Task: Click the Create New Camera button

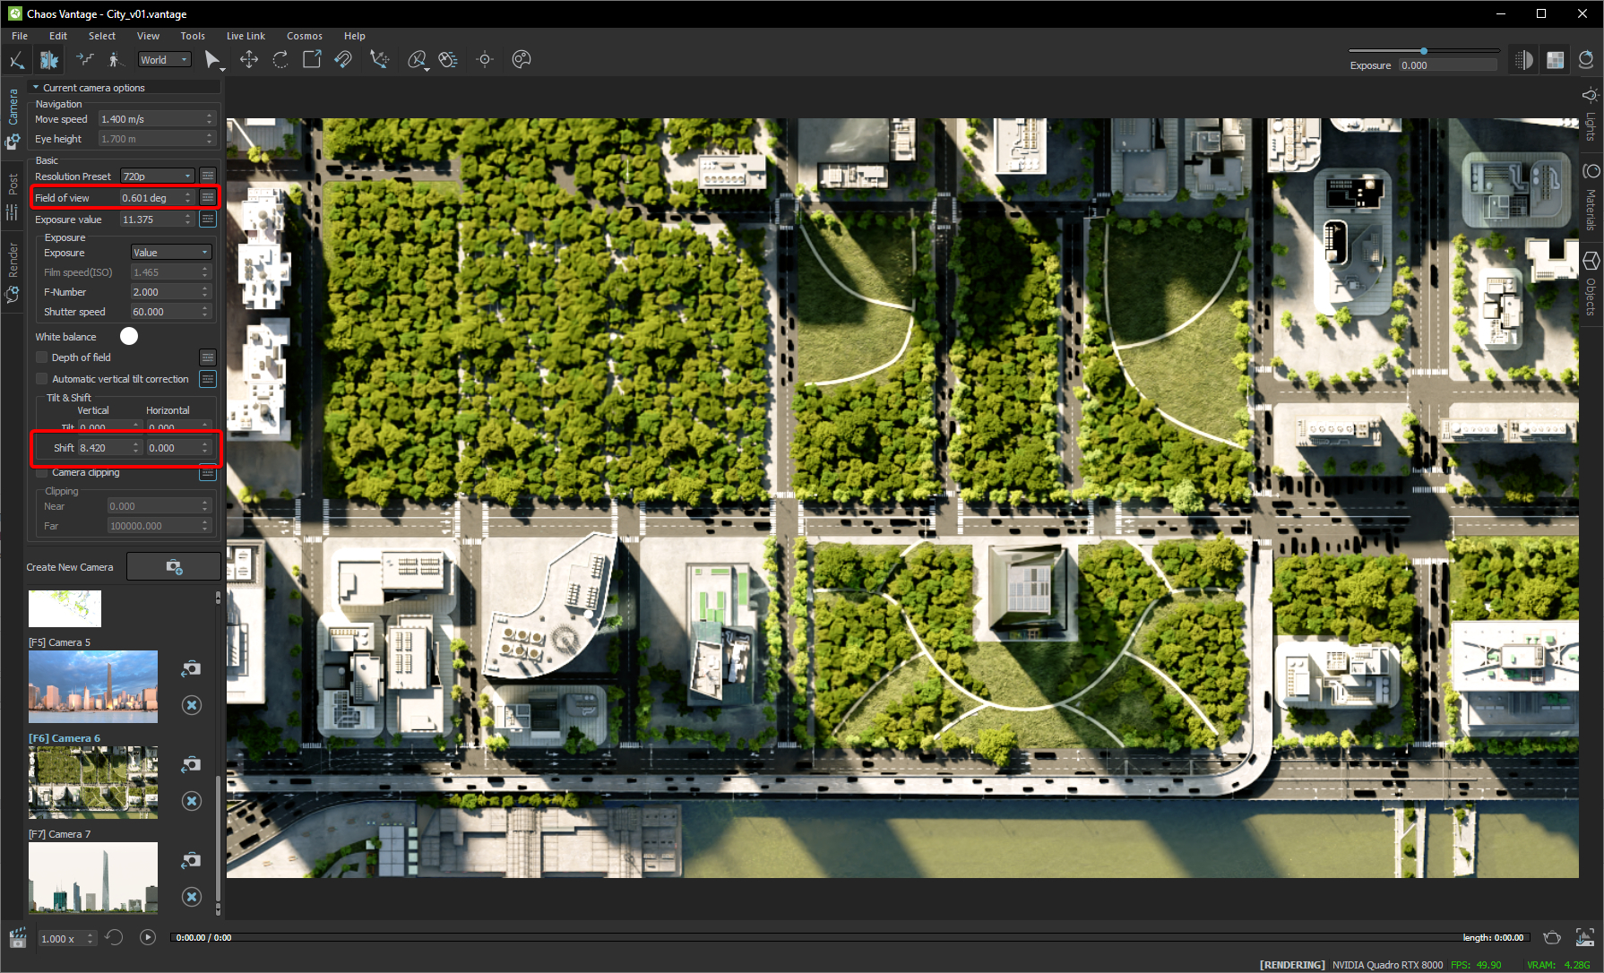Action: click(174, 566)
